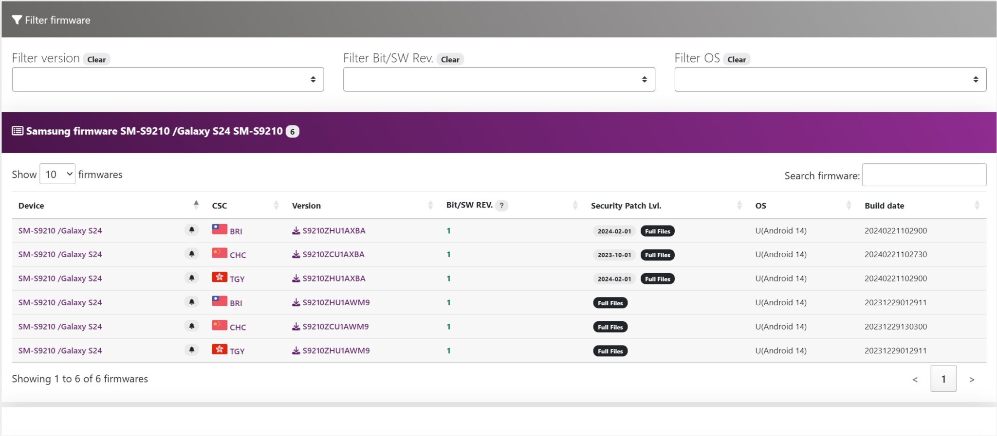The width and height of the screenshot is (997, 436).
Task: Open the Filter Bit/SW Rev. dropdown
Action: (x=499, y=79)
